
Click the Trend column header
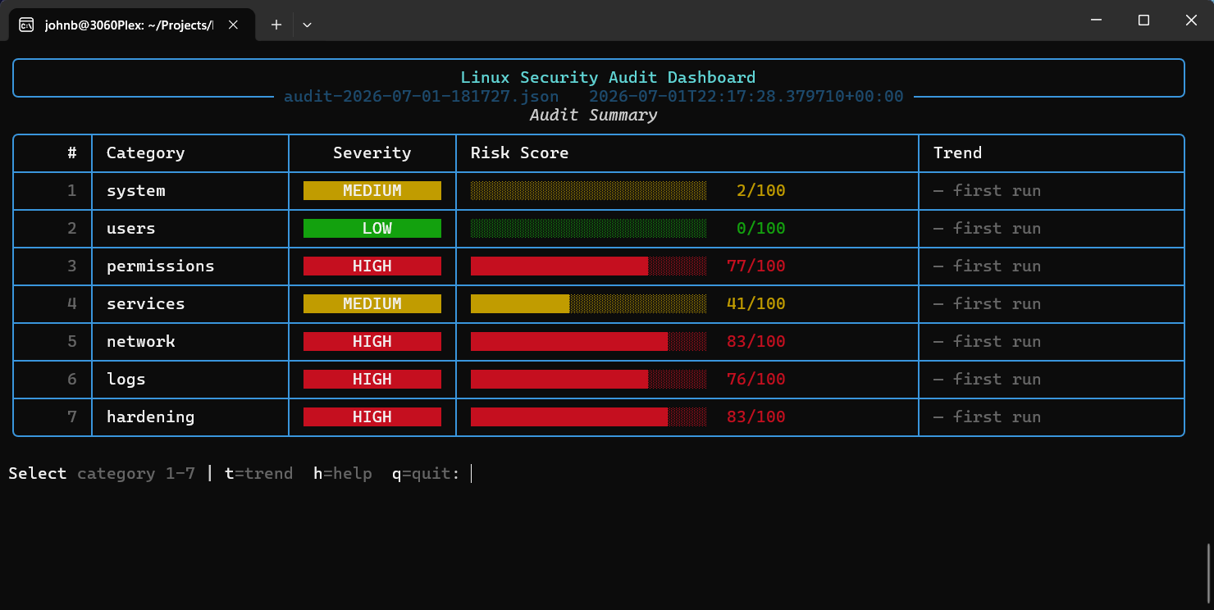958,153
